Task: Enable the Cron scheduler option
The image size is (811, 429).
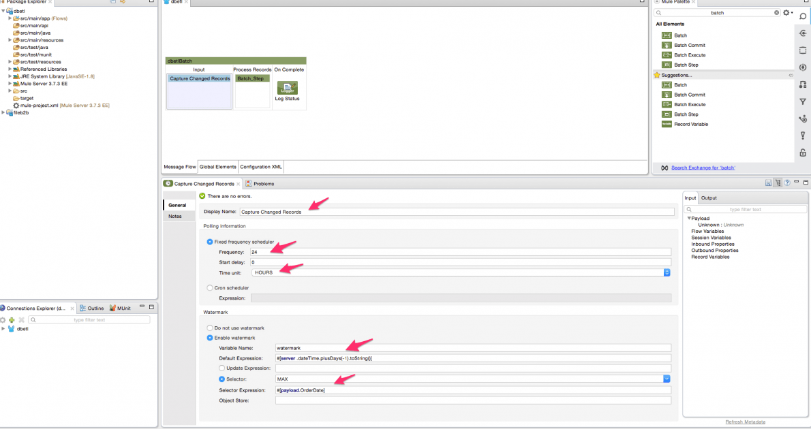Action: click(209, 288)
